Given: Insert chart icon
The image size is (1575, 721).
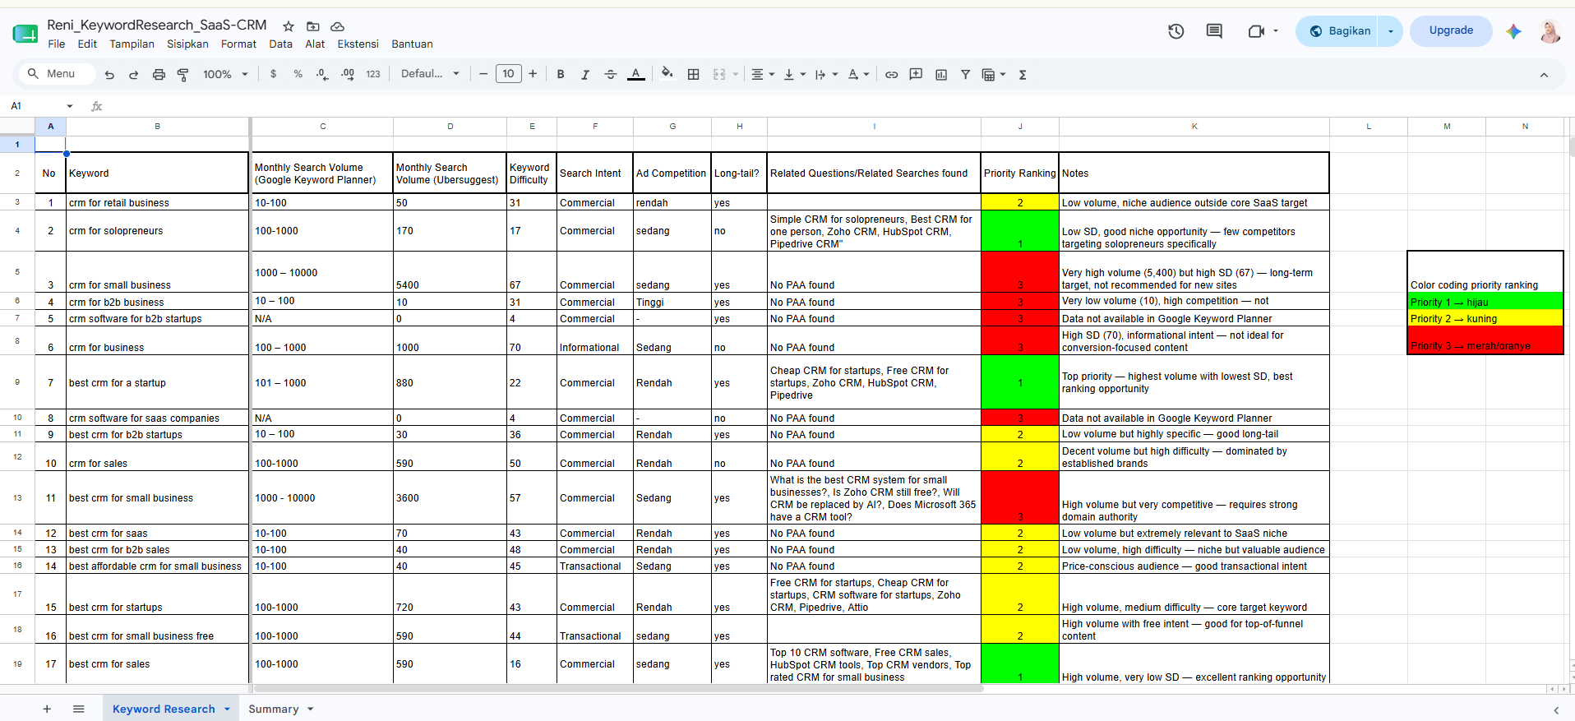Looking at the screenshot, I should 941,74.
